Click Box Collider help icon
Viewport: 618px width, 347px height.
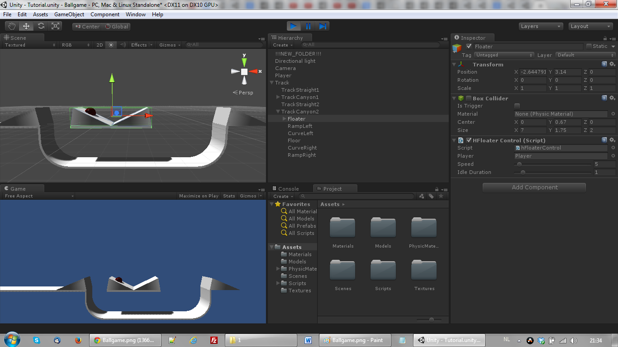point(604,98)
